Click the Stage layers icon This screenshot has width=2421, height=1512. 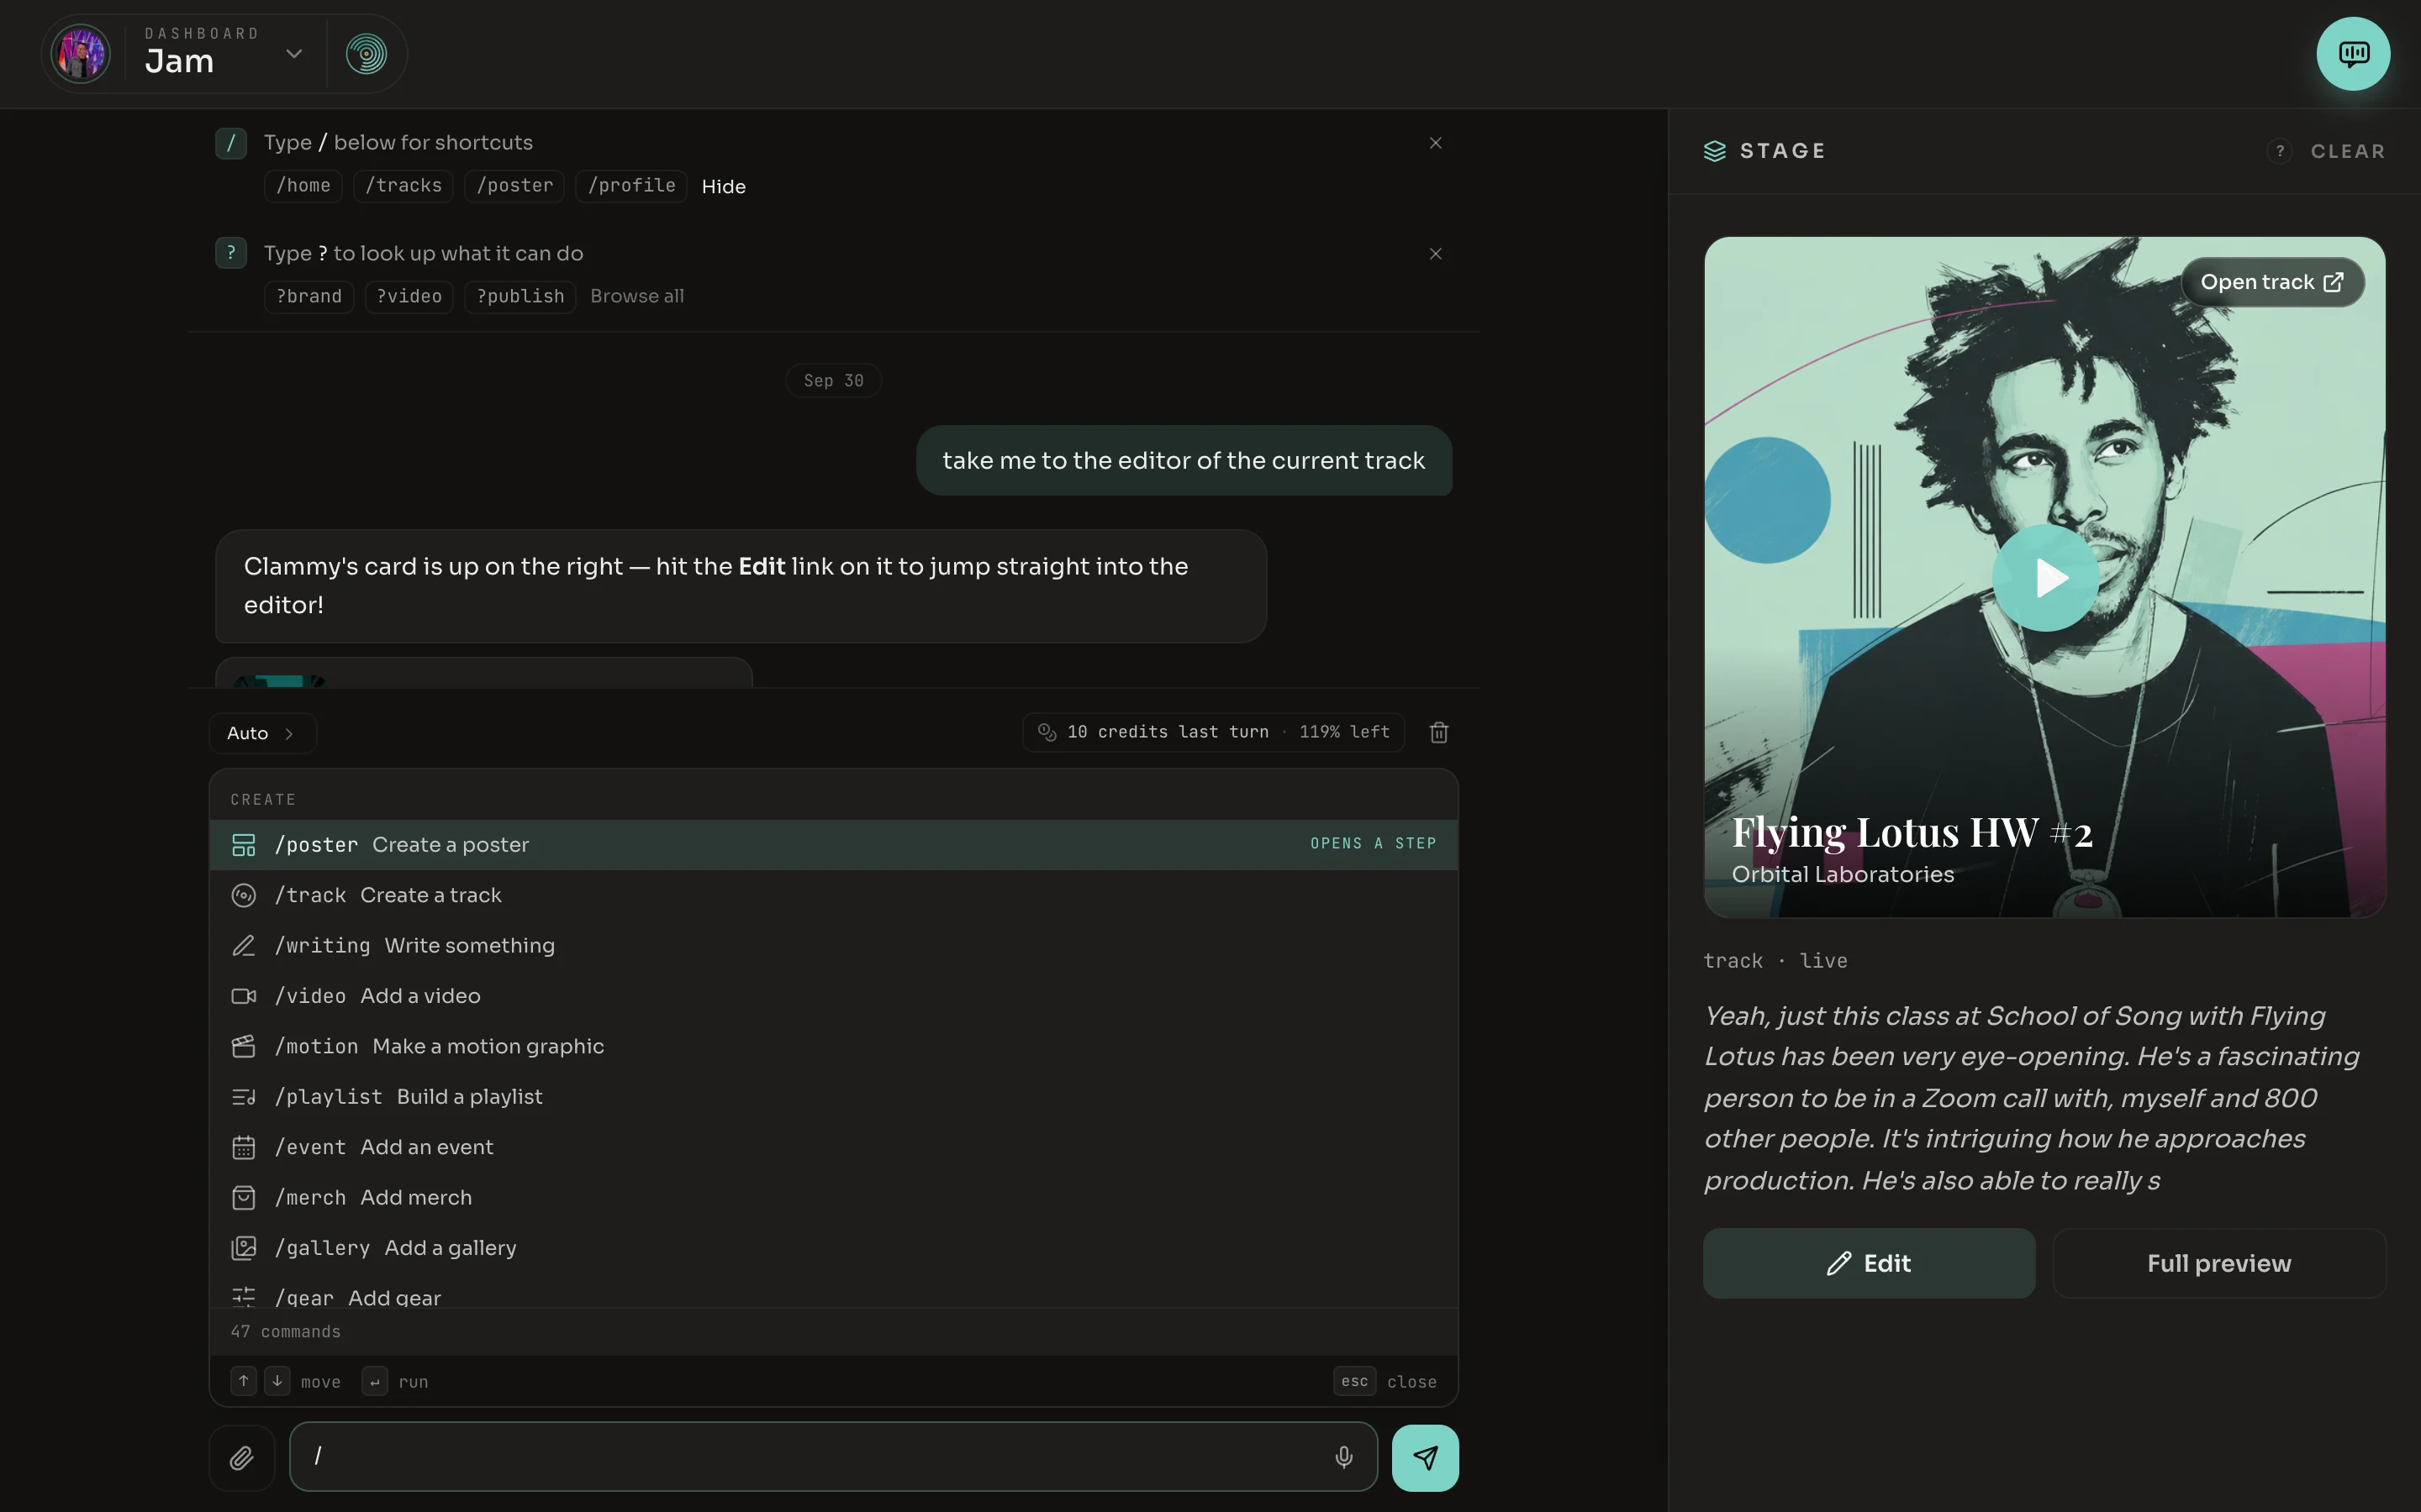(x=1715, y=151)
